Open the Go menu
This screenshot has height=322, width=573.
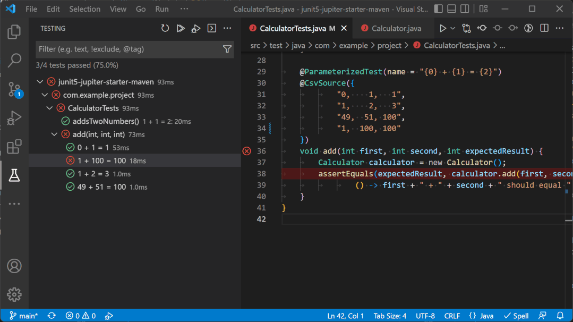click(141, 9)
